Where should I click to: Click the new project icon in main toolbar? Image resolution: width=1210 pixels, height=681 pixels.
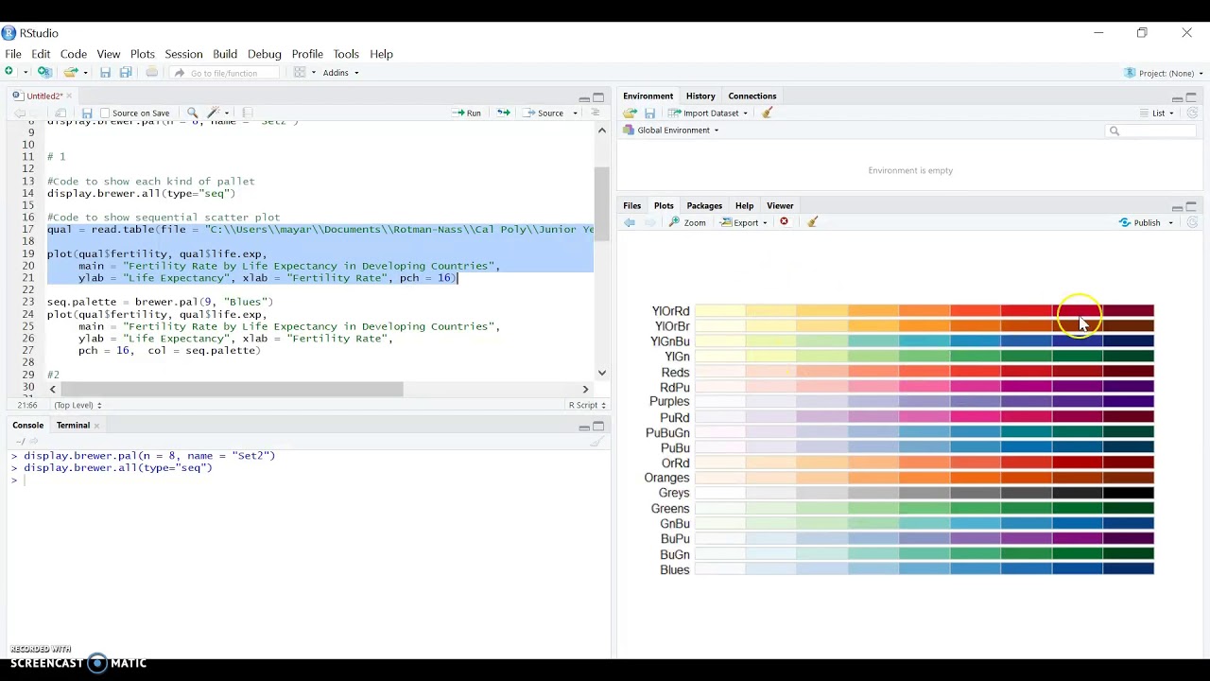(x=44, y=72)
